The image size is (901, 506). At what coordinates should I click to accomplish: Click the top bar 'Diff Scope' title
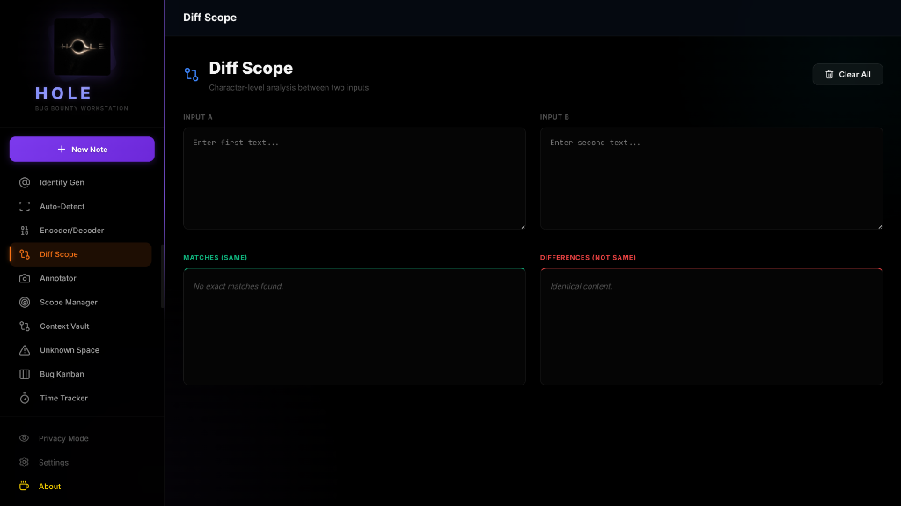(x=209, y=18)
